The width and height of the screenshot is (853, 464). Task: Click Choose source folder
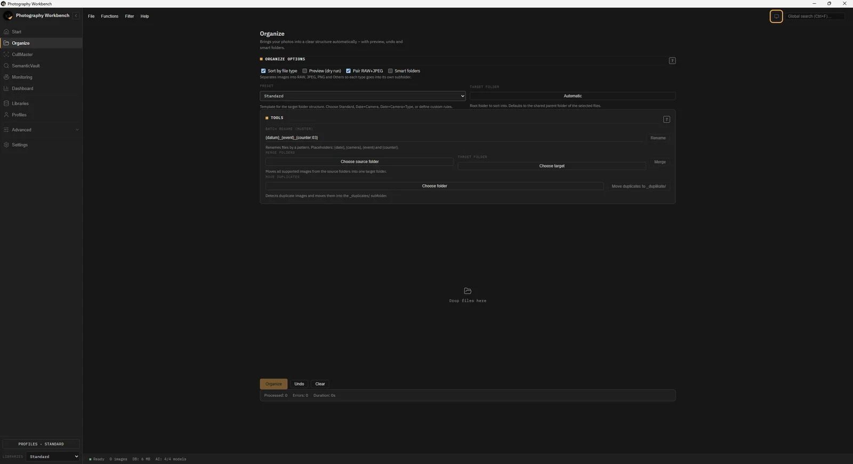coord(360,162)
